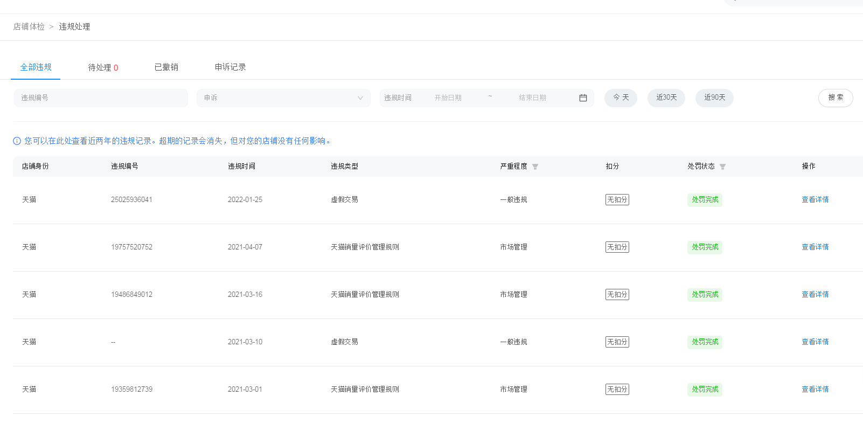Click the info icon beside the notice
The width and height of the screenshot is (863, 423).
pyautogui.click(x=17, y=141)
